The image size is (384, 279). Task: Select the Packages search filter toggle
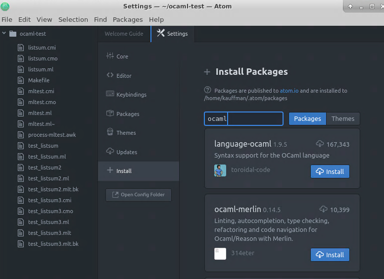(307, 119)
